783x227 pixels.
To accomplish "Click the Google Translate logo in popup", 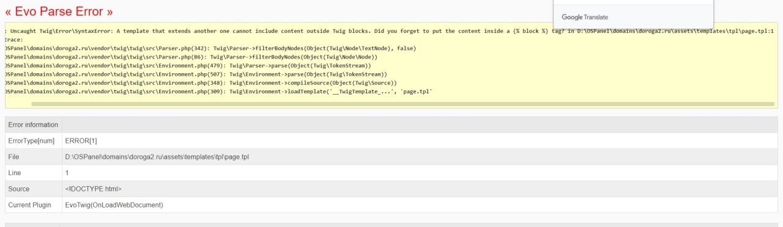I will [585, 17].
